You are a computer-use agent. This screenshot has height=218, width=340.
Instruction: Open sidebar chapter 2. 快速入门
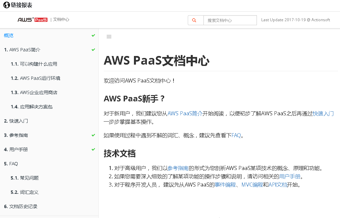tap(16, 121)
